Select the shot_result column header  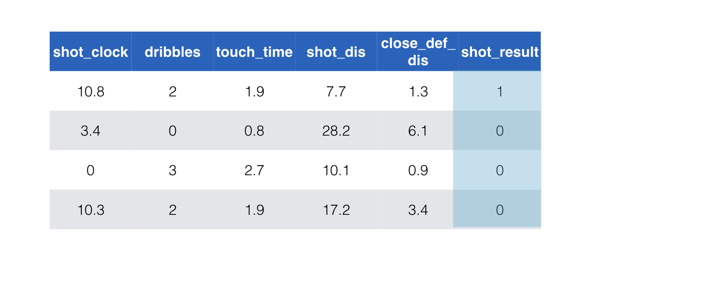499,52
